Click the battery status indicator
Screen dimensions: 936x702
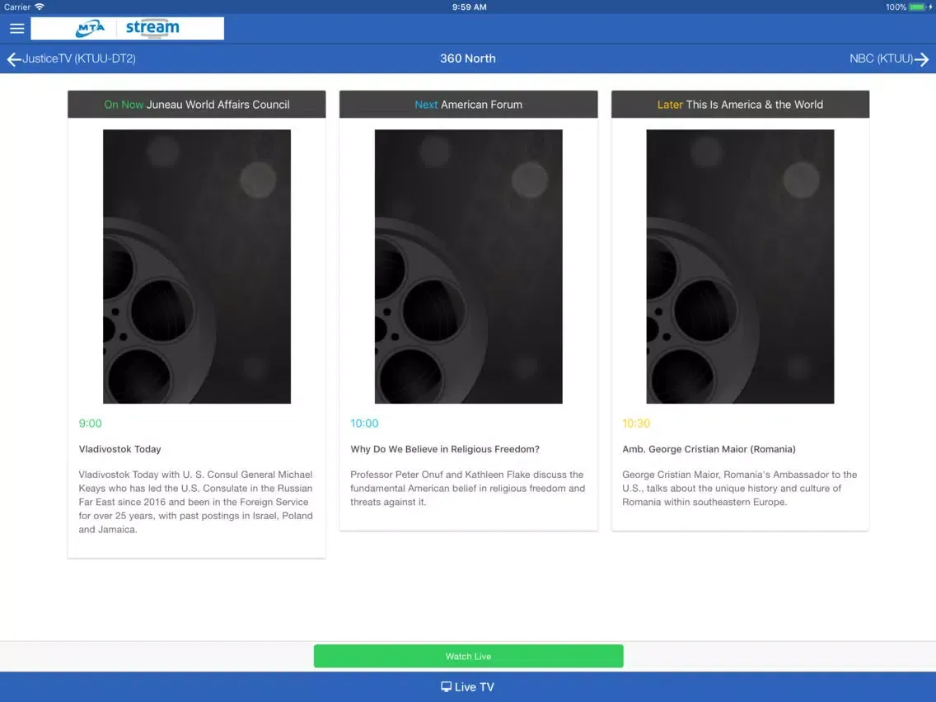click(x=909, y=7)
